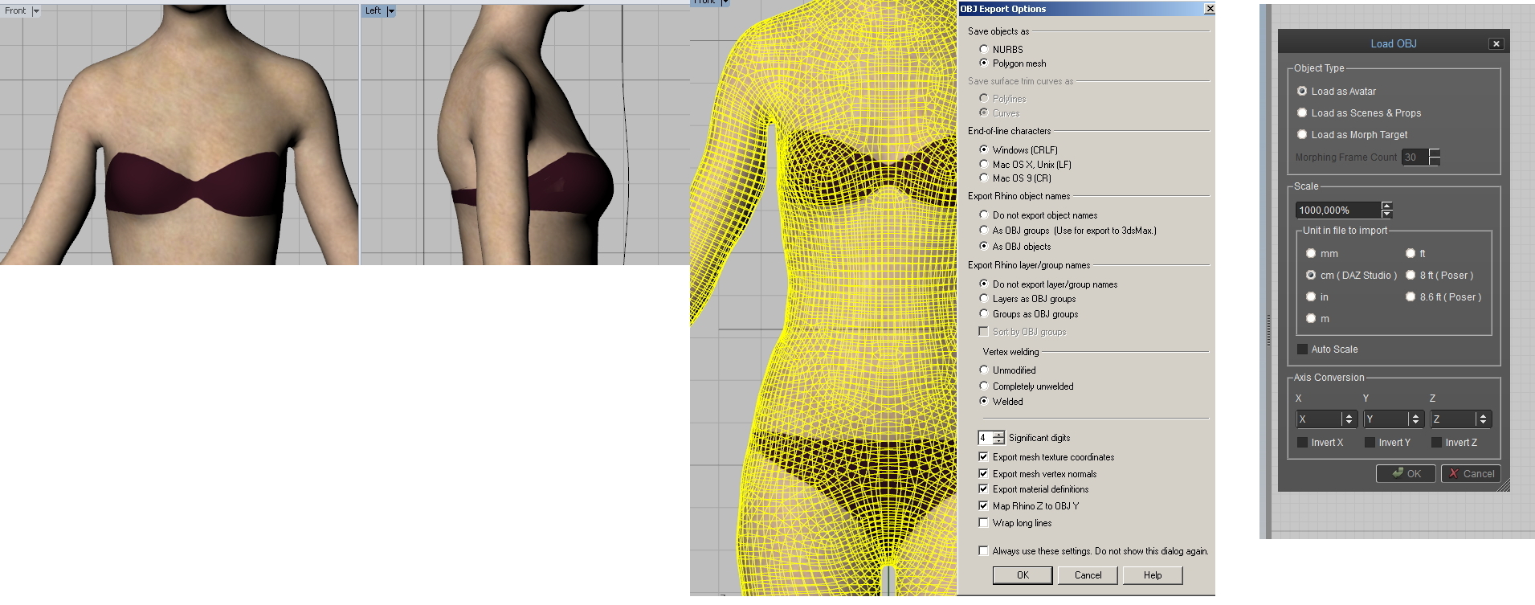Viewport: 1535px width, 605px height.
Task: Close the Load OBJ dialog
Action: (1496, 44)
